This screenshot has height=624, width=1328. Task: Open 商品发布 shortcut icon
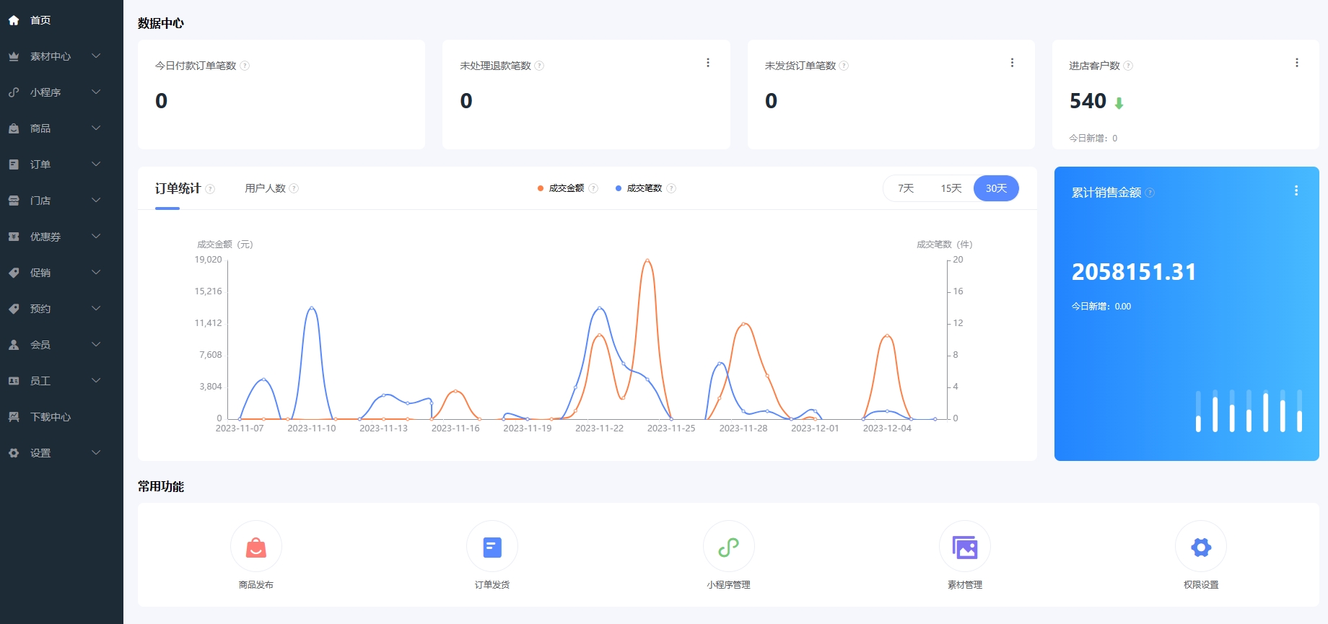click(x=256, y=547)
